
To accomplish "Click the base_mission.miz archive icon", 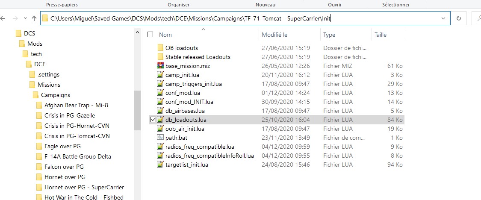I will pos(160,66).
